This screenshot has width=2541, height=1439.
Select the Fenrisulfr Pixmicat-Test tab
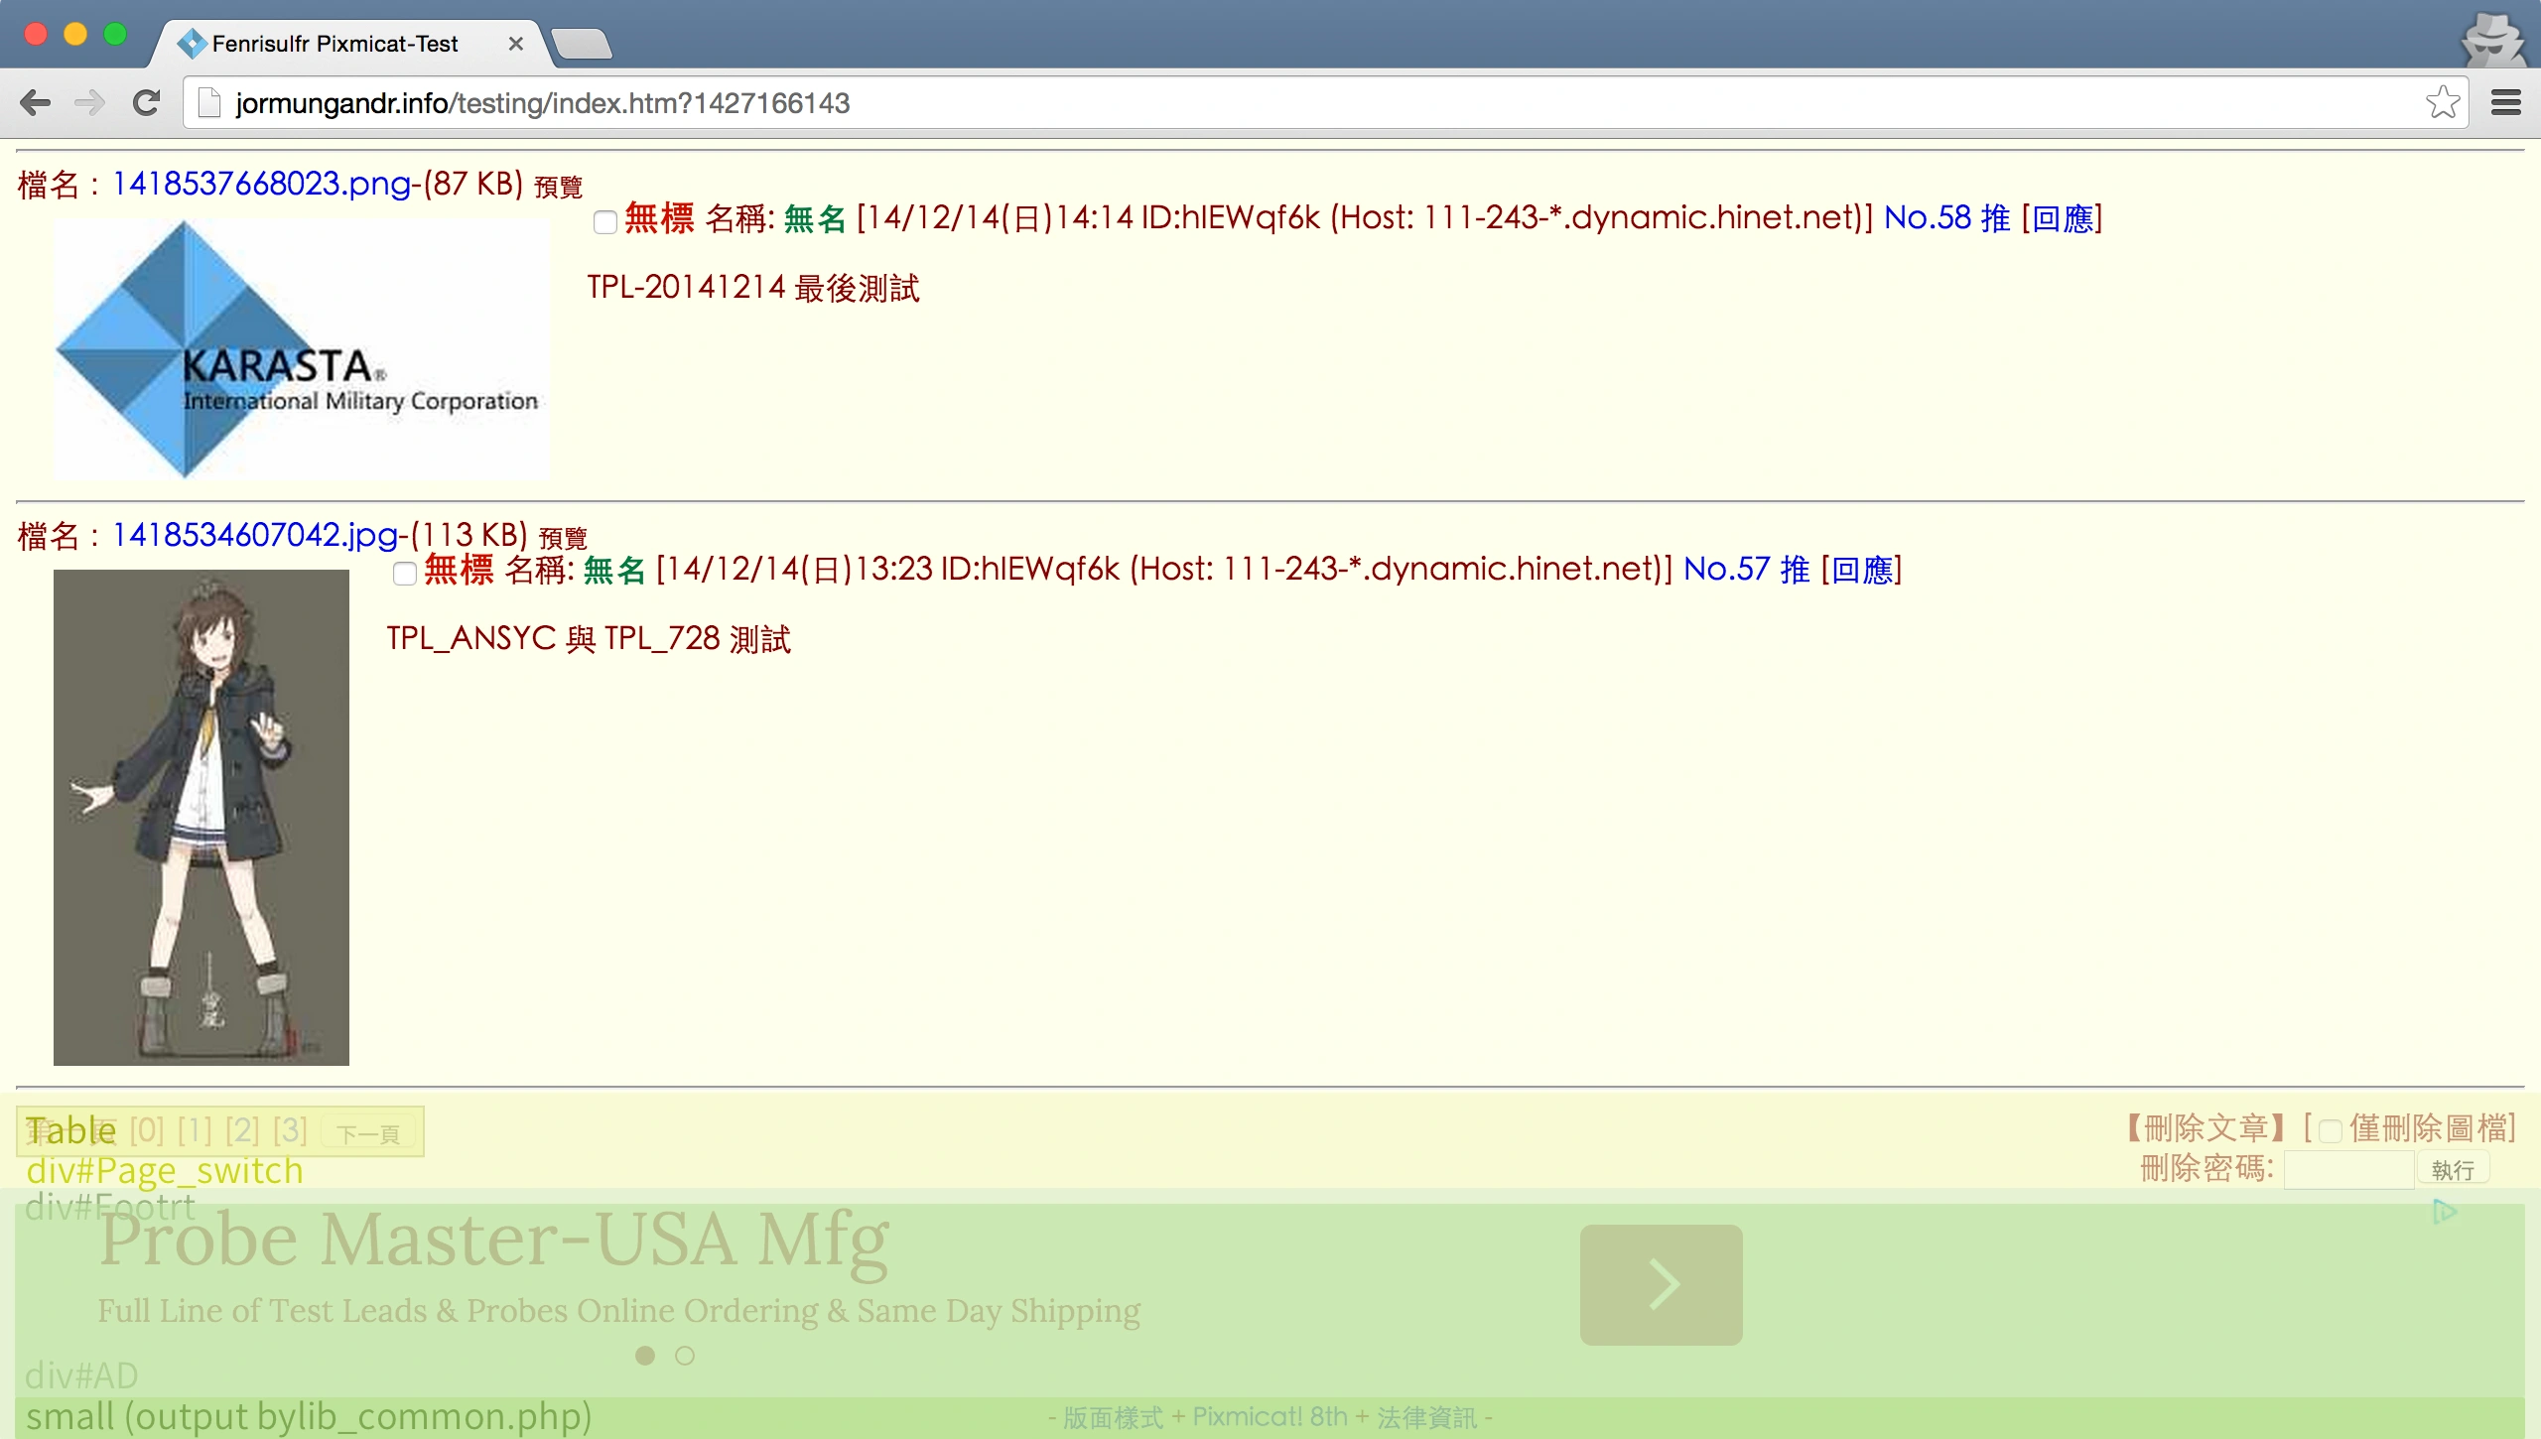(334, 44)
